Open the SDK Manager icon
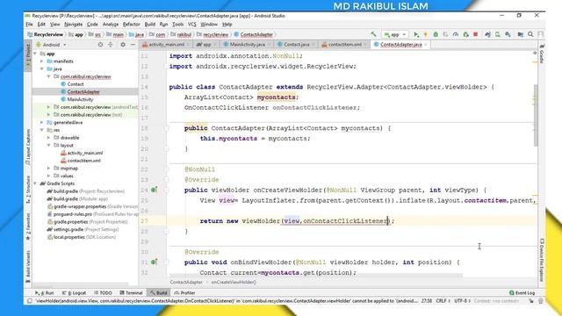 point(508,34)
